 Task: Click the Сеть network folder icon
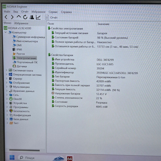point(11,95)
